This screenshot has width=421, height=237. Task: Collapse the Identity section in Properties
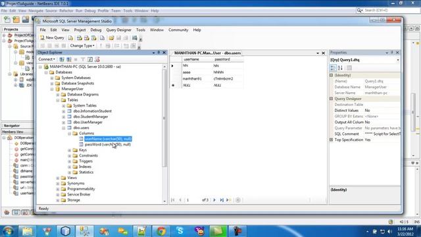coord(332,76)
